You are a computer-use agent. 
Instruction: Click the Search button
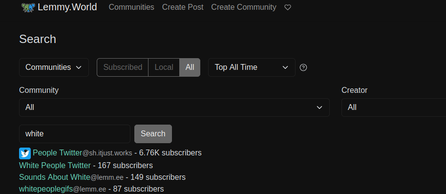(153, 134)
